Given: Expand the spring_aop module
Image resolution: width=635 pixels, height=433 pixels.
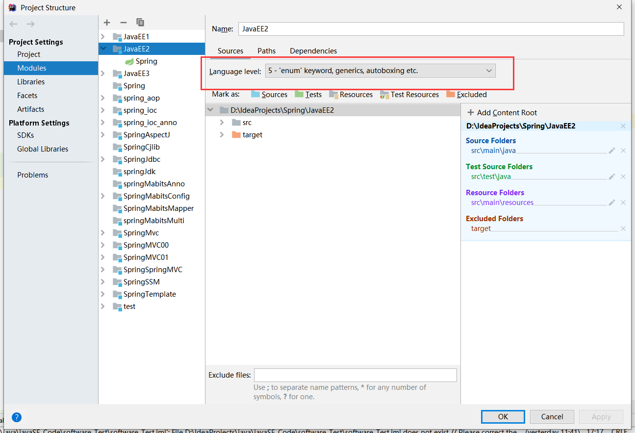Looking at the screenshot, I should pos(102,98).
